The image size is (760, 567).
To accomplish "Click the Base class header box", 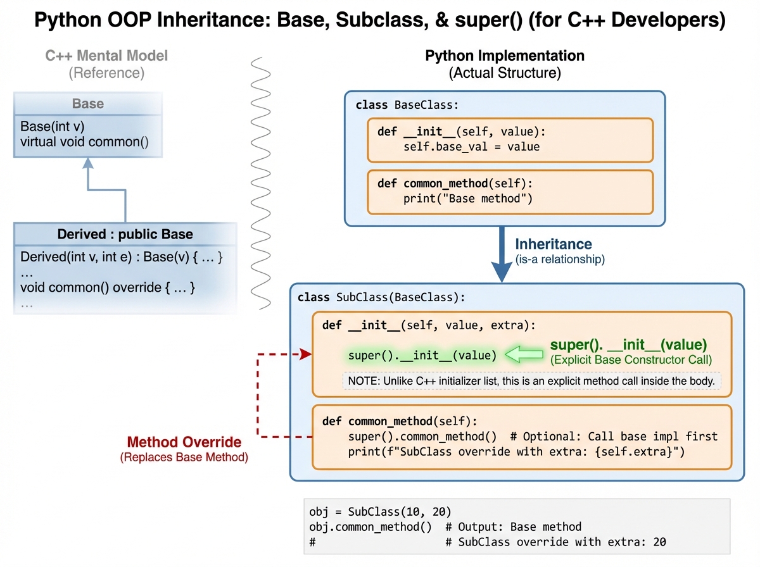I will point(87,103).
